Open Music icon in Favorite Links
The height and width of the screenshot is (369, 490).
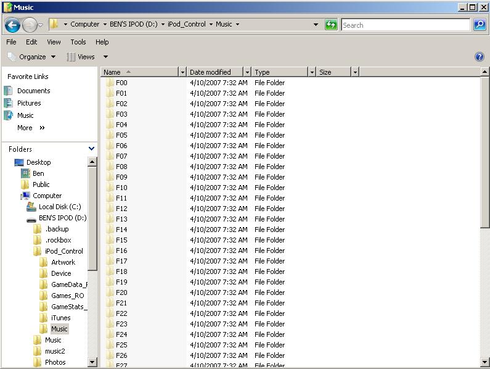(x=8, y=115)
